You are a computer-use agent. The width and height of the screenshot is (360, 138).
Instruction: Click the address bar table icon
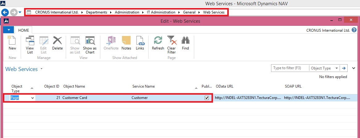click(29, 12)
